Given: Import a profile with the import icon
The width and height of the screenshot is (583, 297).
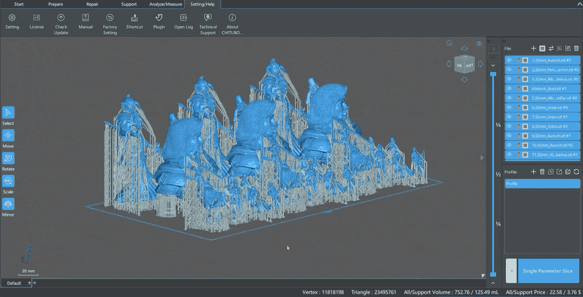Looking at the screenshot, I should [551, 172].
